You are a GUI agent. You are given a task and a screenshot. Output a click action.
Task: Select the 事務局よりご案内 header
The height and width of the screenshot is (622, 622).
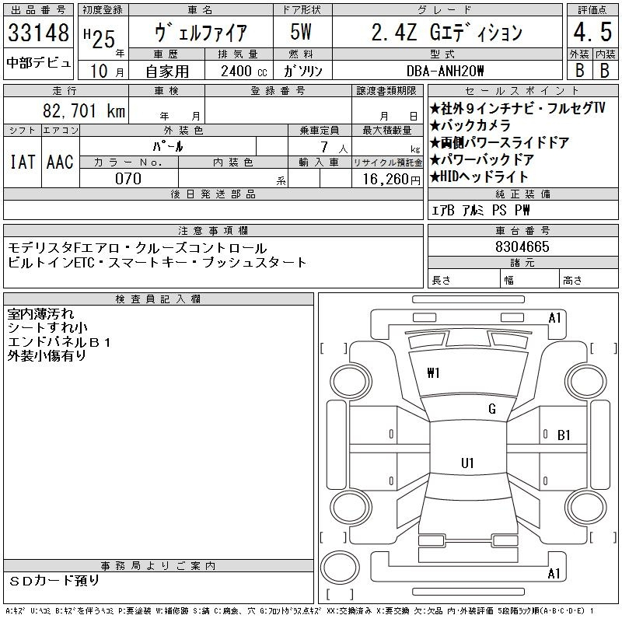click(x=158, y=566)
